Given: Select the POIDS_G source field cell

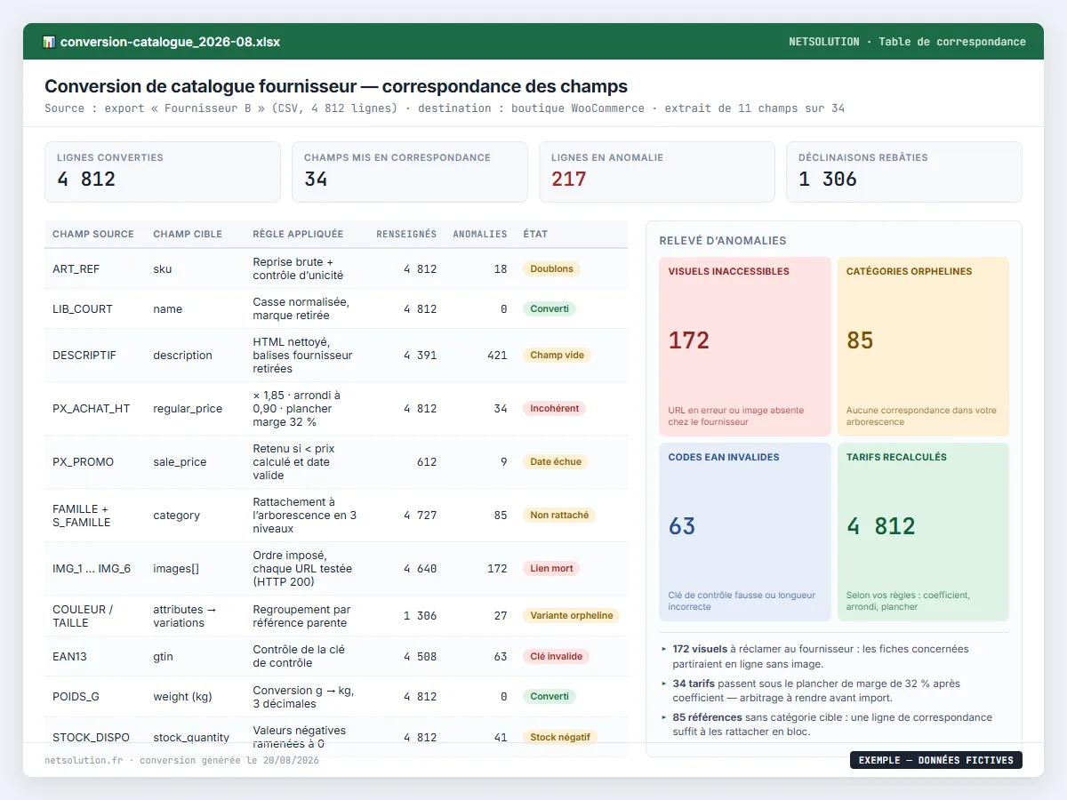Looking at the screenshot, I should pos(76,696).
